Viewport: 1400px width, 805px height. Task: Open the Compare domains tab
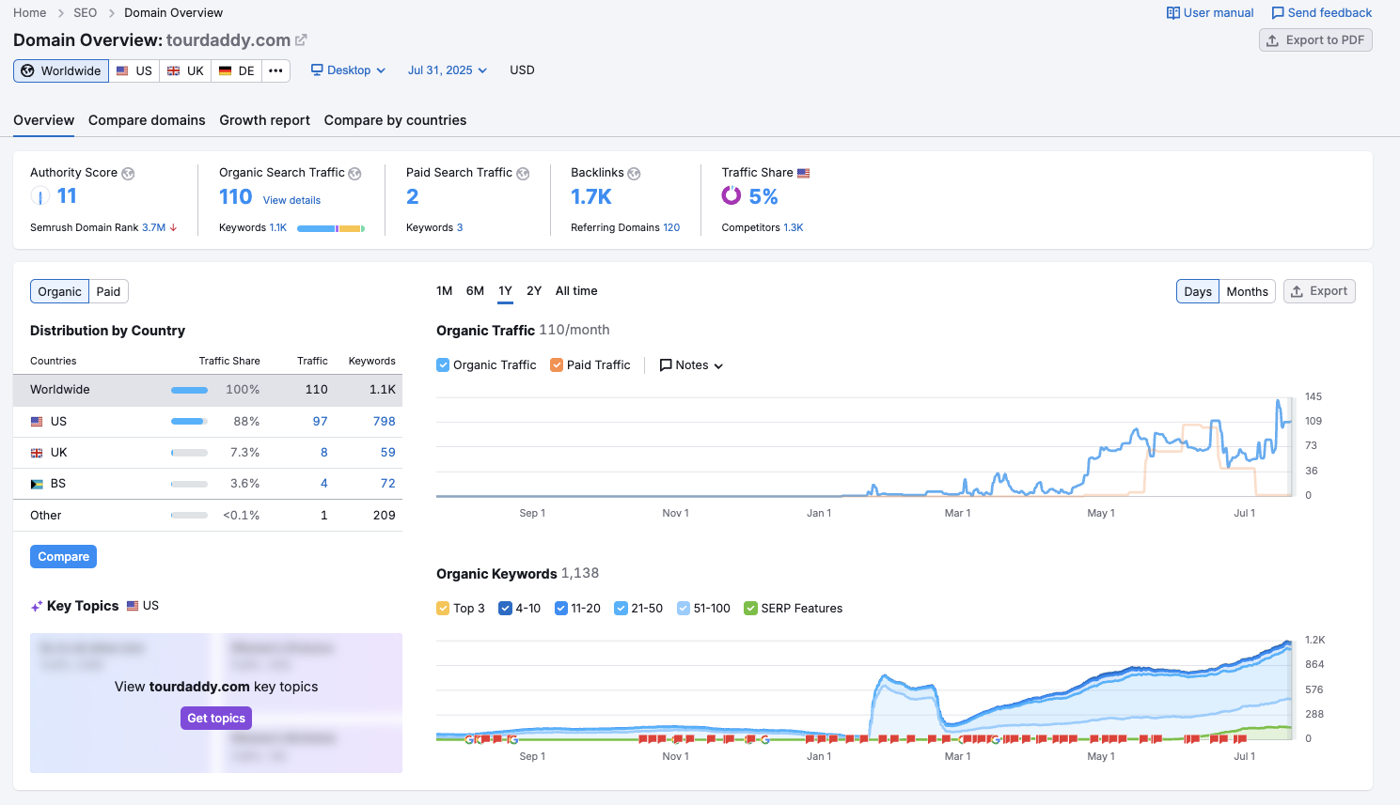point(147,120)
